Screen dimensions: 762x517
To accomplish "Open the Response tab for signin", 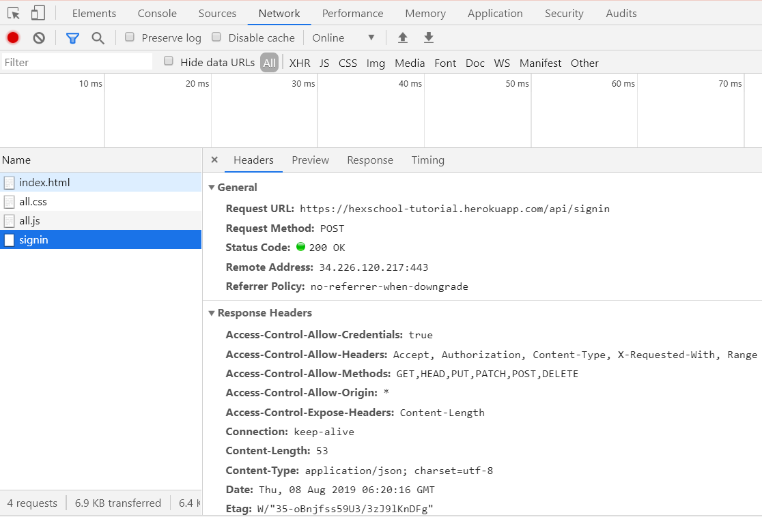I will coord(370,160).
